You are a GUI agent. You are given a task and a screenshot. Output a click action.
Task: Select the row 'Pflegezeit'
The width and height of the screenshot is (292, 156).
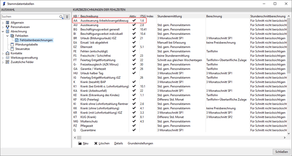click(180, 126)
